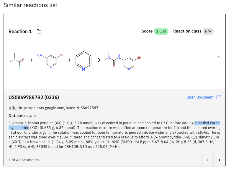Click the '1 of 4 documents' pagination label
This screenshot has height=176, width=226.
tap(24, 160)
